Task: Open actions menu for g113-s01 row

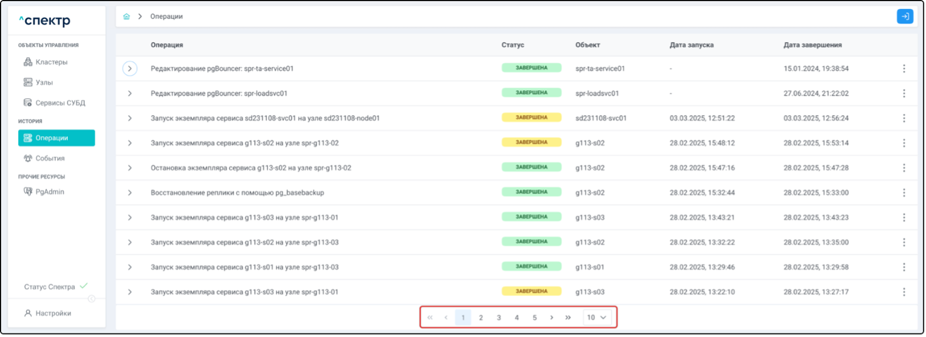Action: pos(904,267)
